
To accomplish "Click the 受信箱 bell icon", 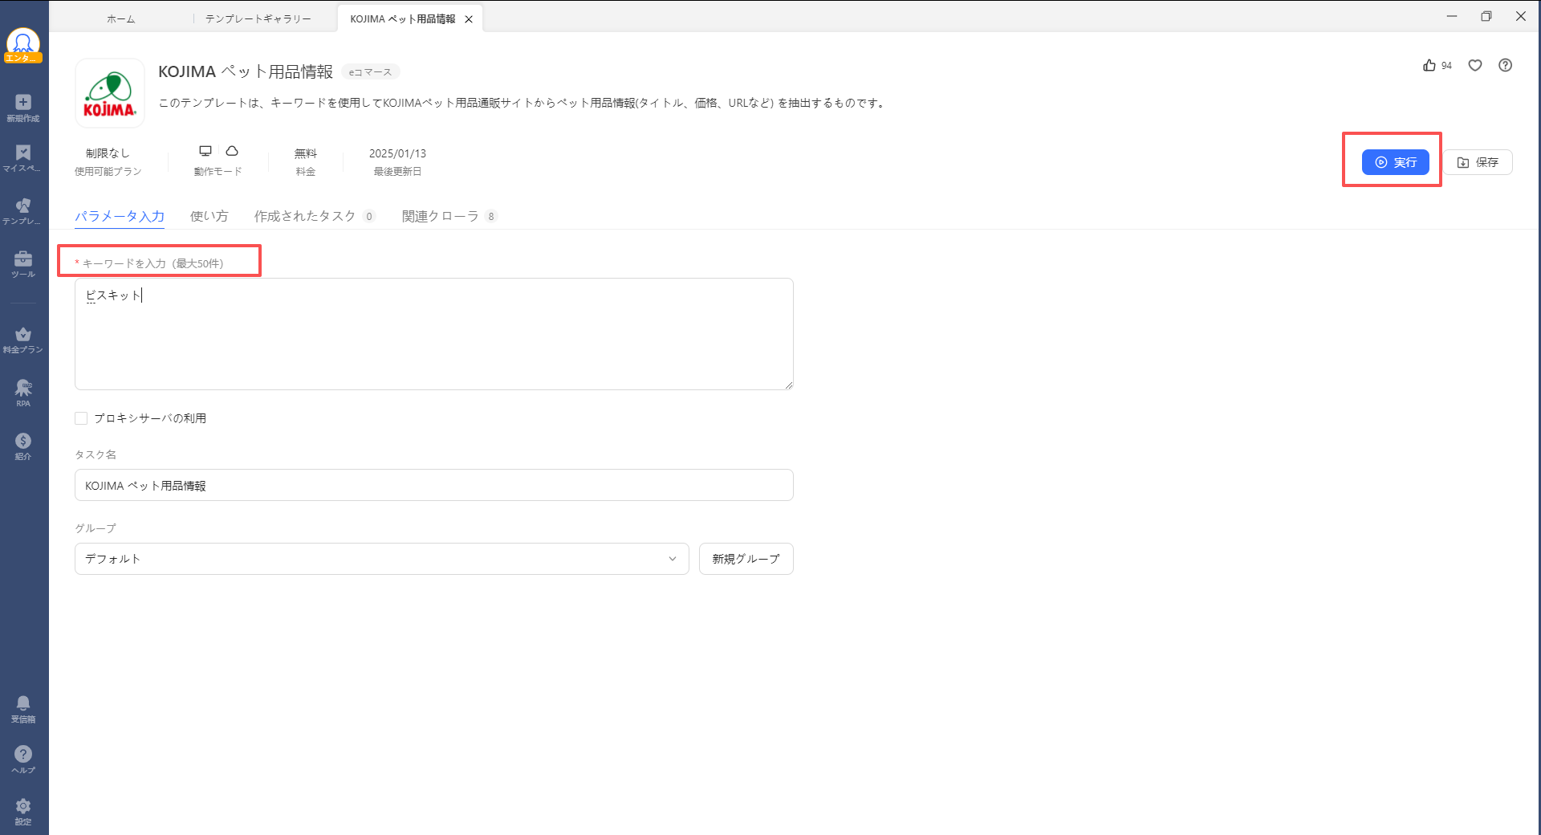I will click(23, 704).
